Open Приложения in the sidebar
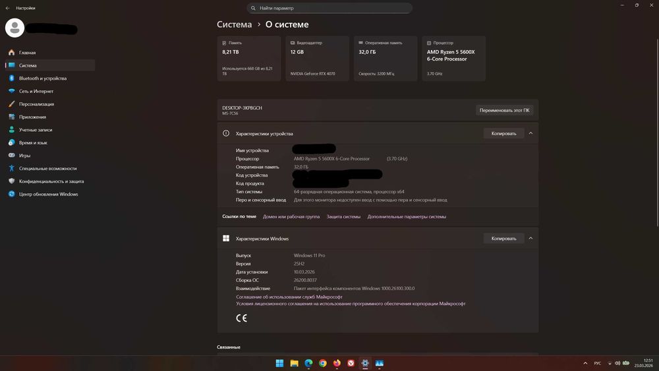This screenshot has height=371, width=659. 51,117
